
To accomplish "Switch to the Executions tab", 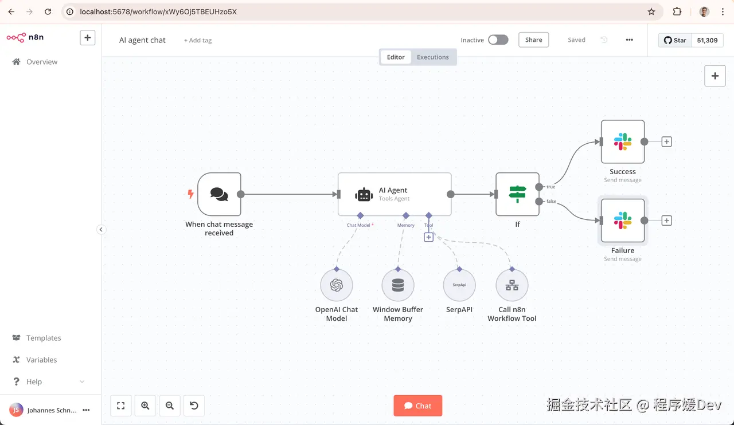I will 433,57.
